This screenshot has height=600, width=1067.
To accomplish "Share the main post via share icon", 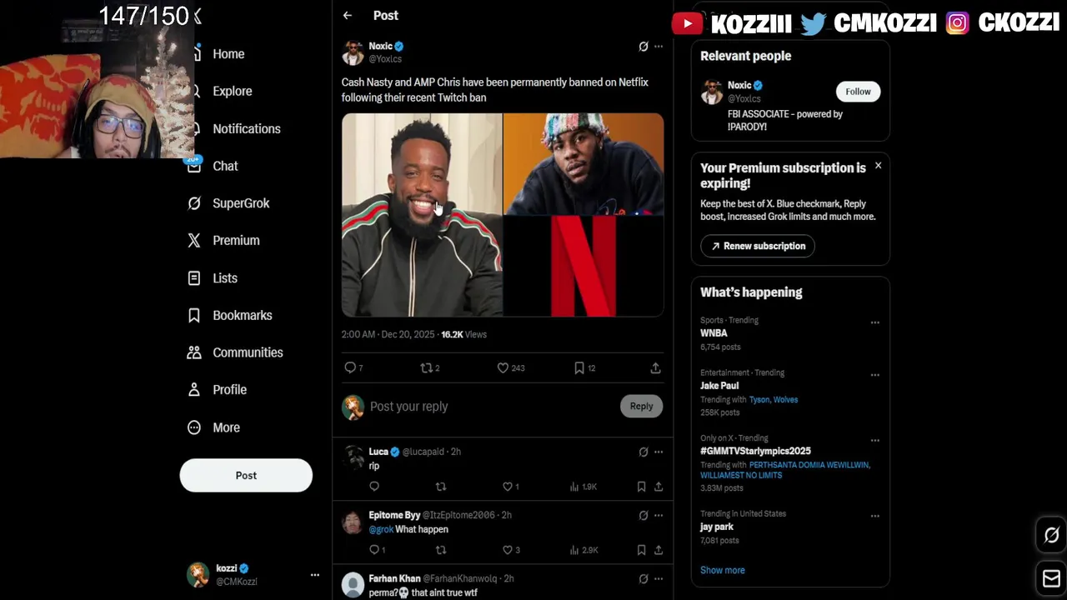I will click(655, 367).
